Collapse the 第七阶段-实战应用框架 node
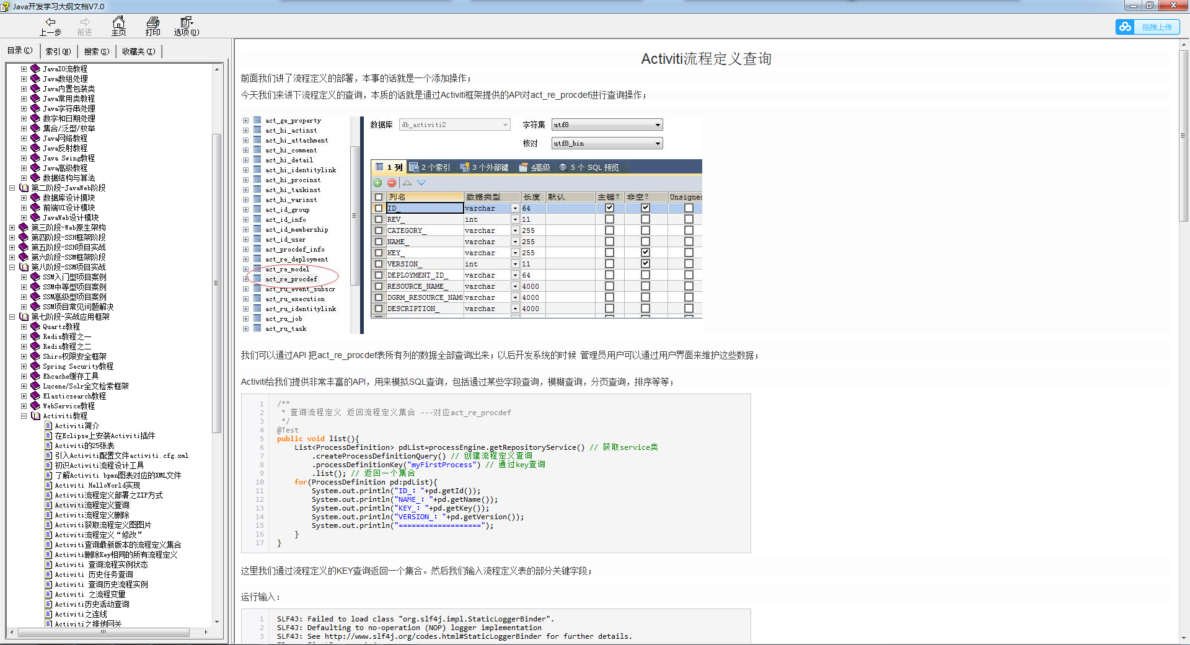 tap(12, 317)
